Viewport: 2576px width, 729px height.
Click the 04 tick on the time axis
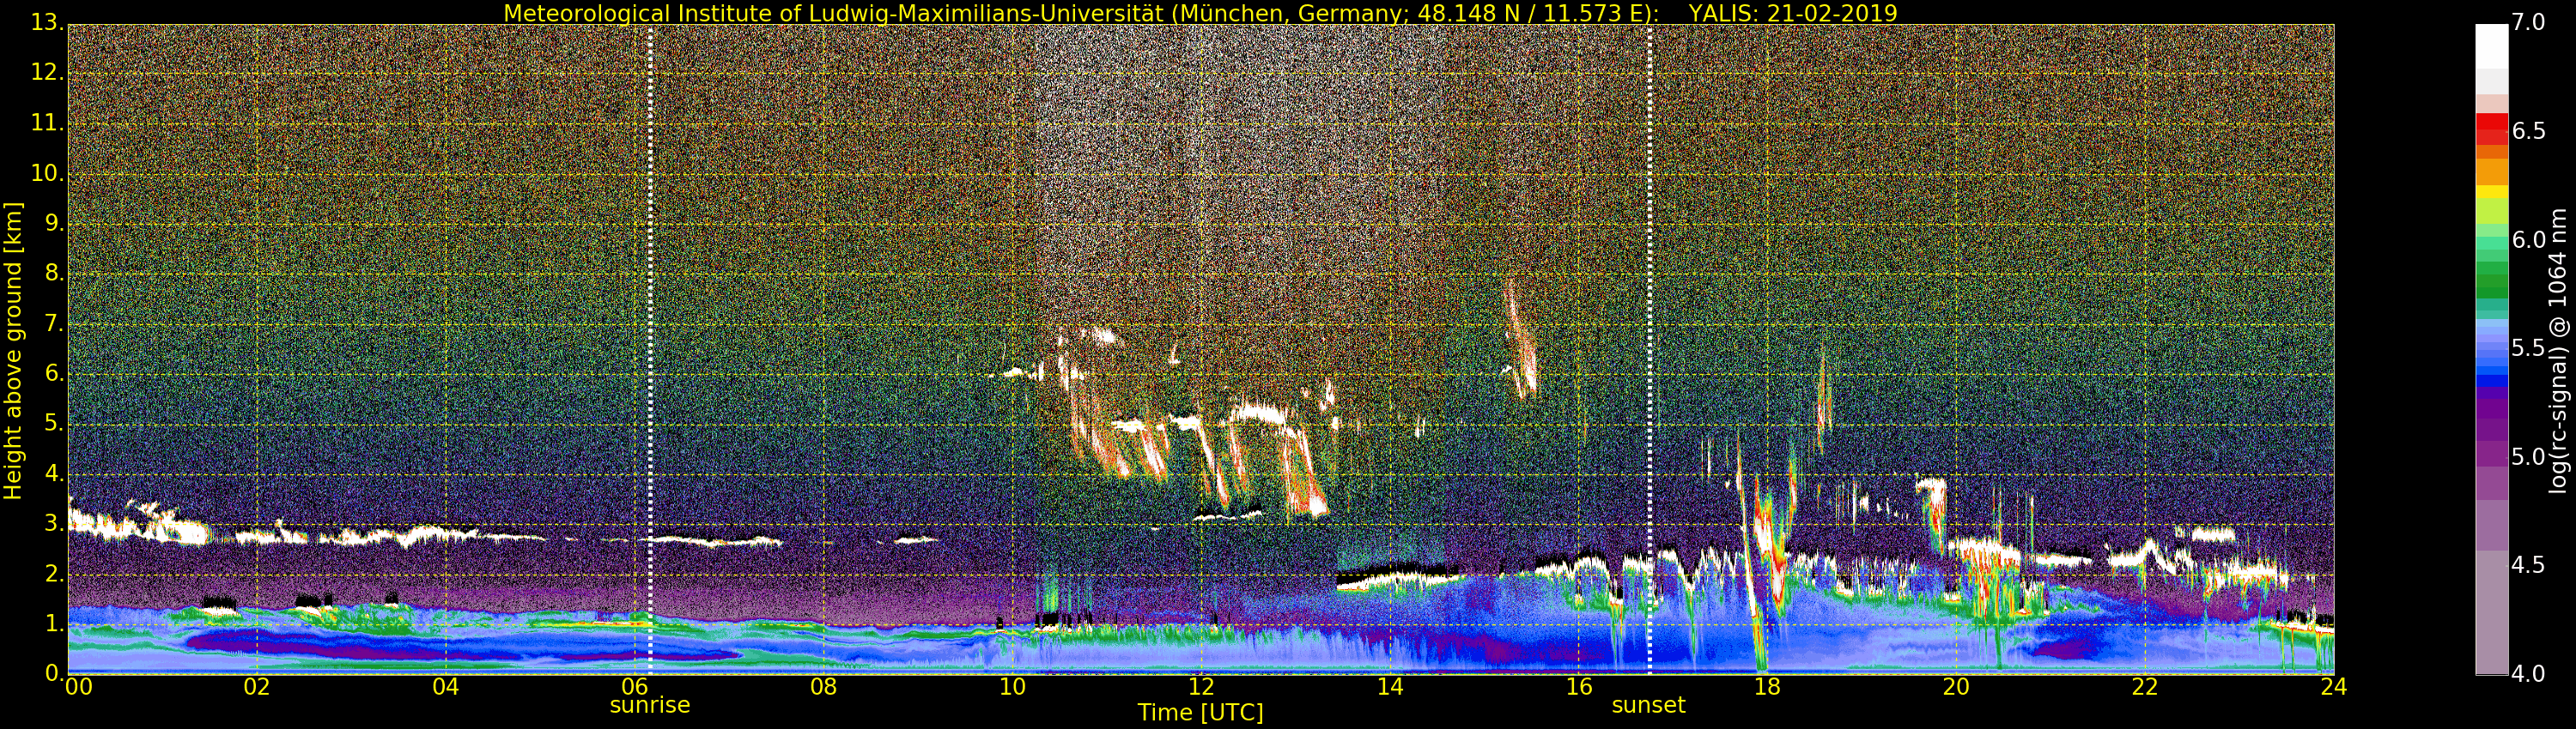pos(446,687)
